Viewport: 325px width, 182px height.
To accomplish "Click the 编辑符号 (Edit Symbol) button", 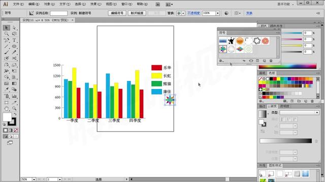I will (117, 13).
